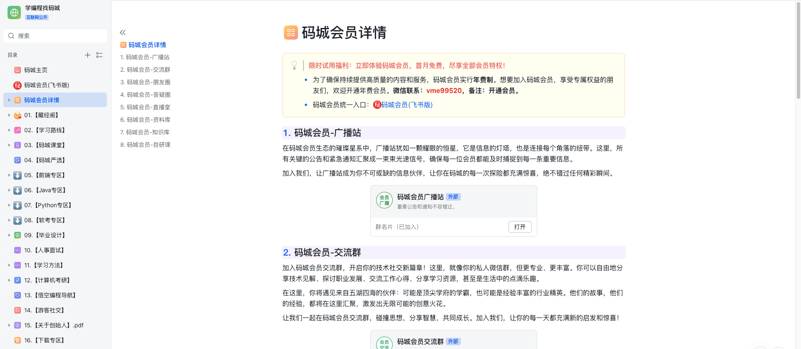Image resolution: width=801 pixels, height=349 pixels.
Task: Expand the 09.【毕业设计】 tree arrow
Action: 9,235
